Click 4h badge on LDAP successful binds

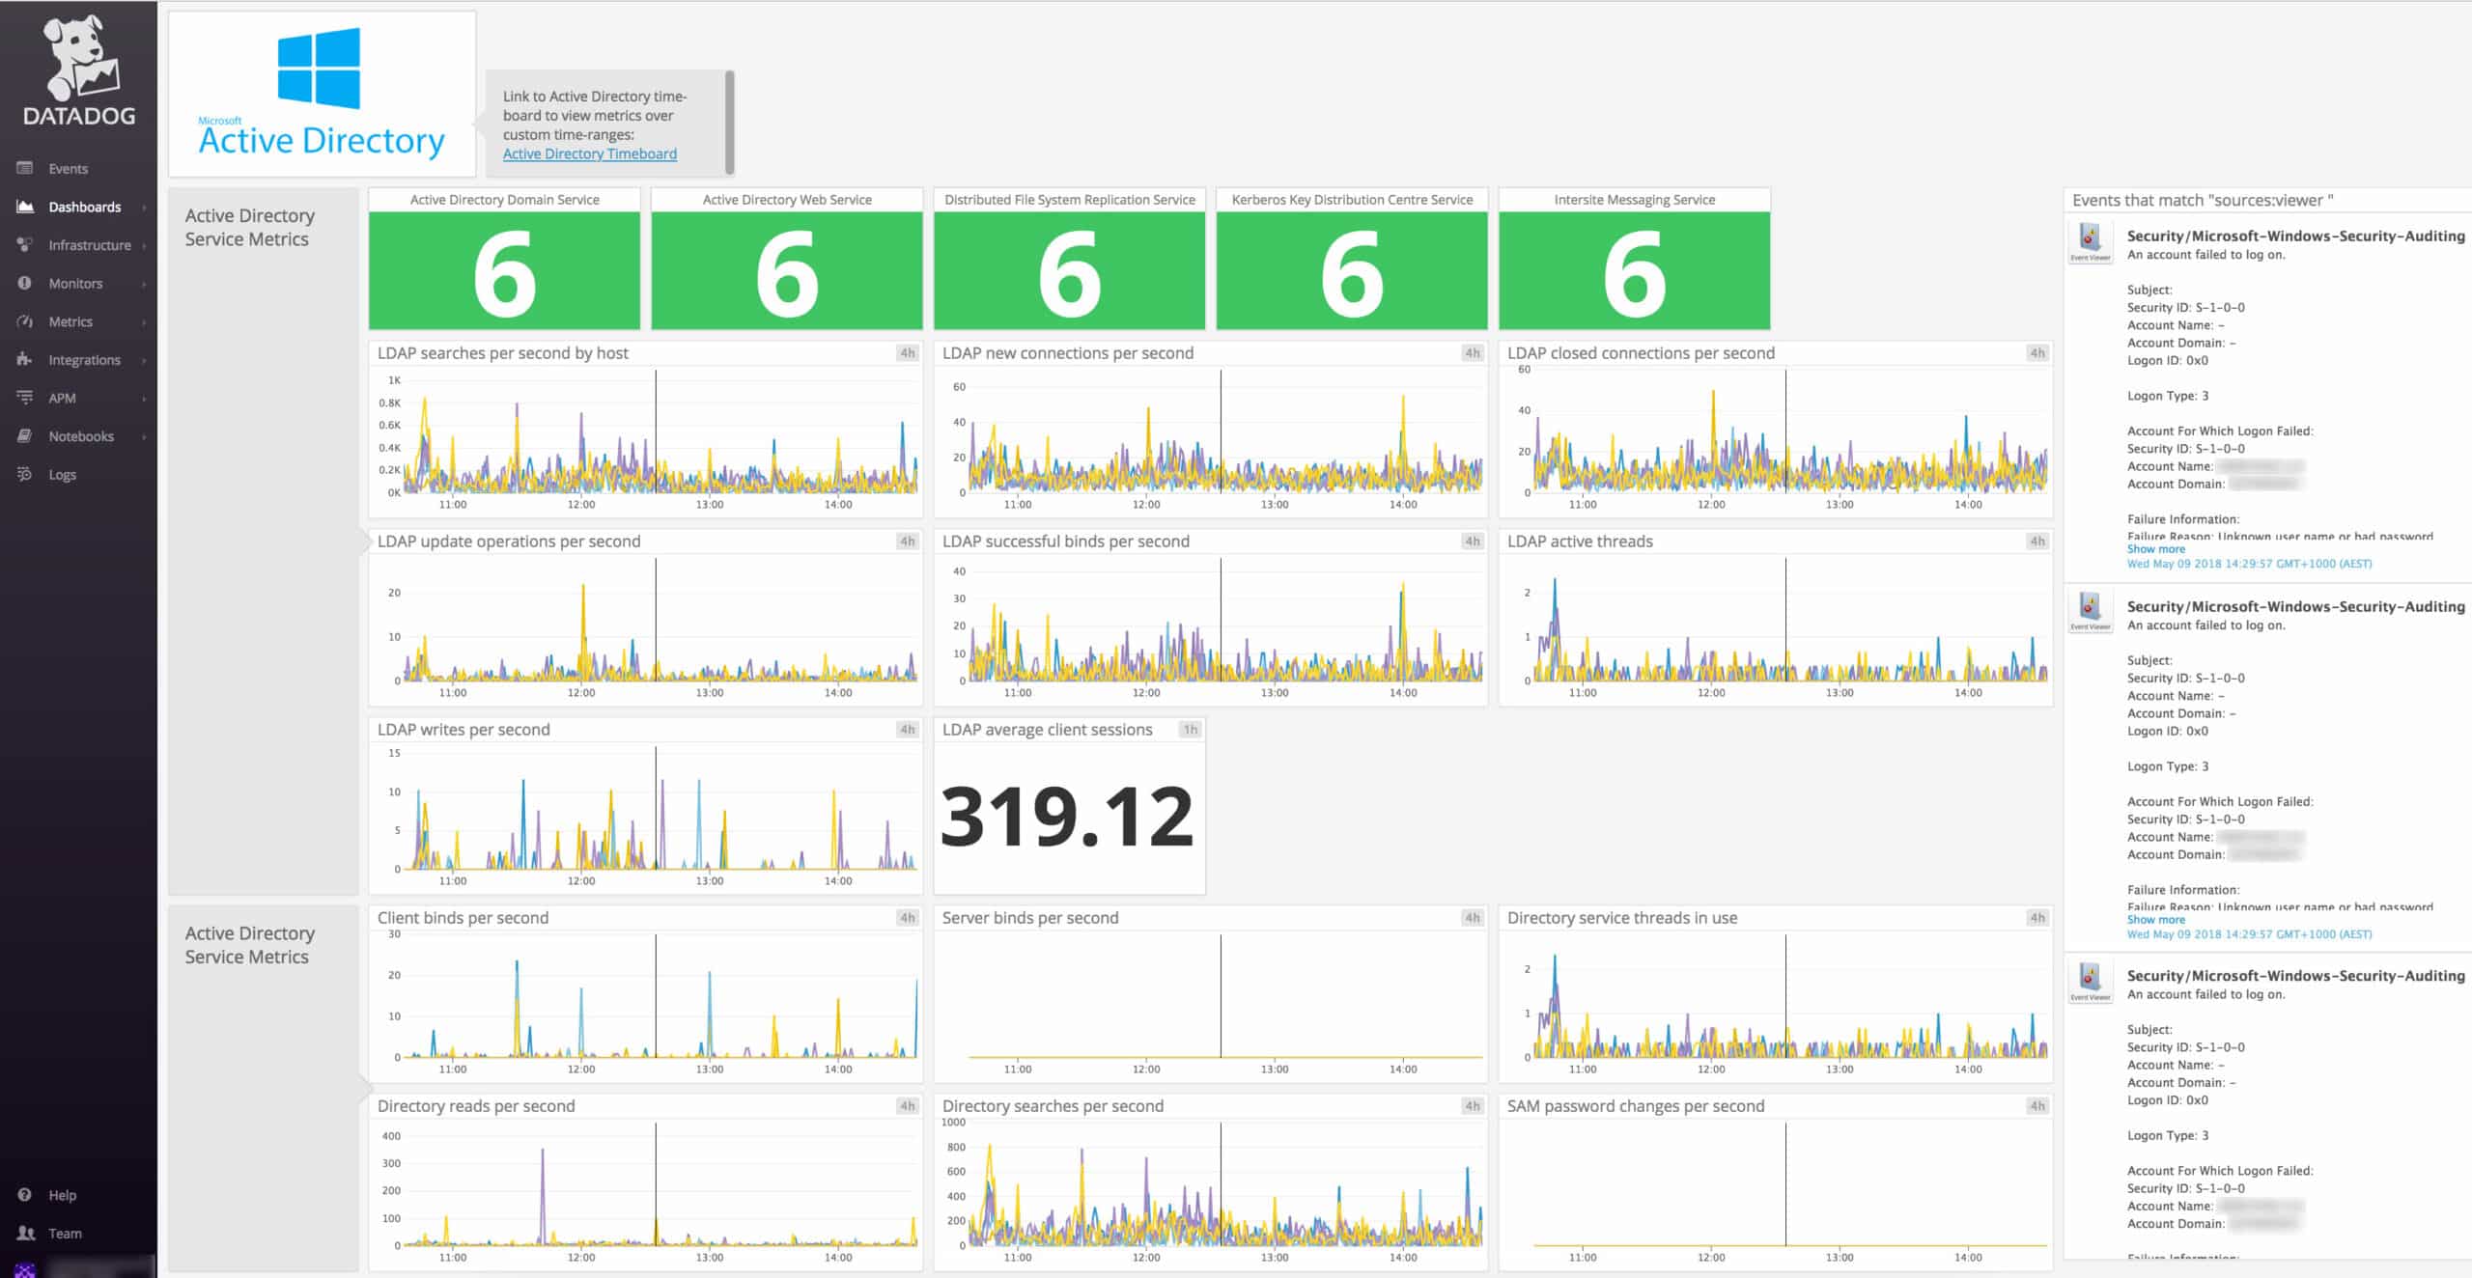[x=1473, y=542]
